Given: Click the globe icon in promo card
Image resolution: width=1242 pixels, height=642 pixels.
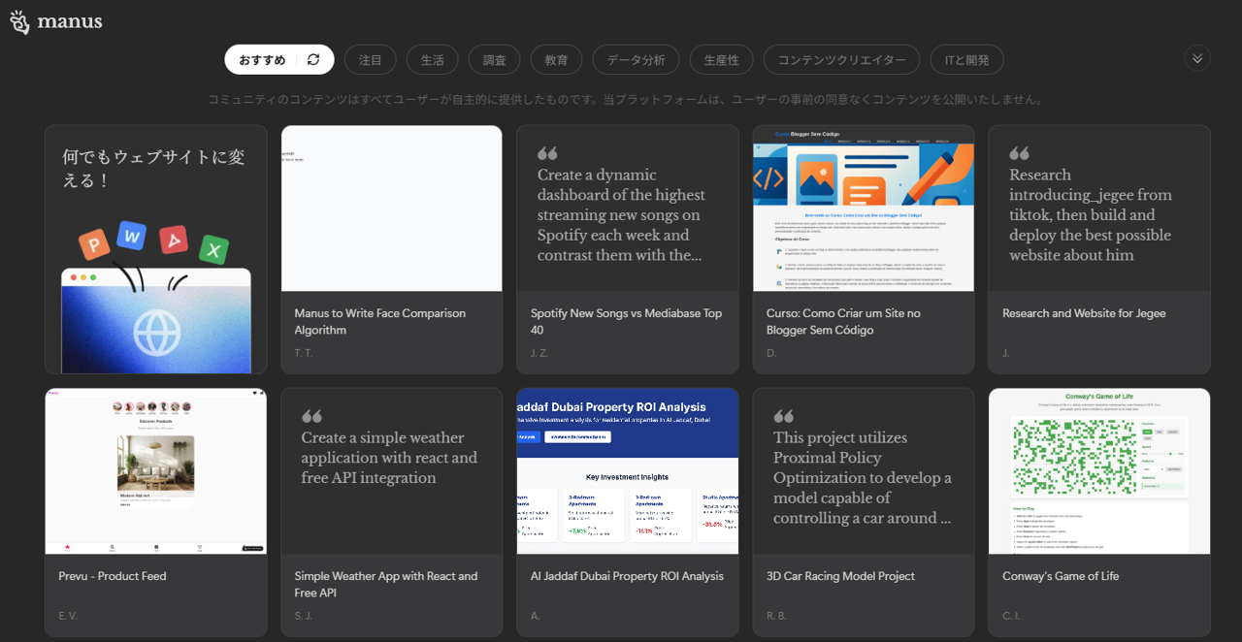Looking at the screenshot, I should (156, 332).
